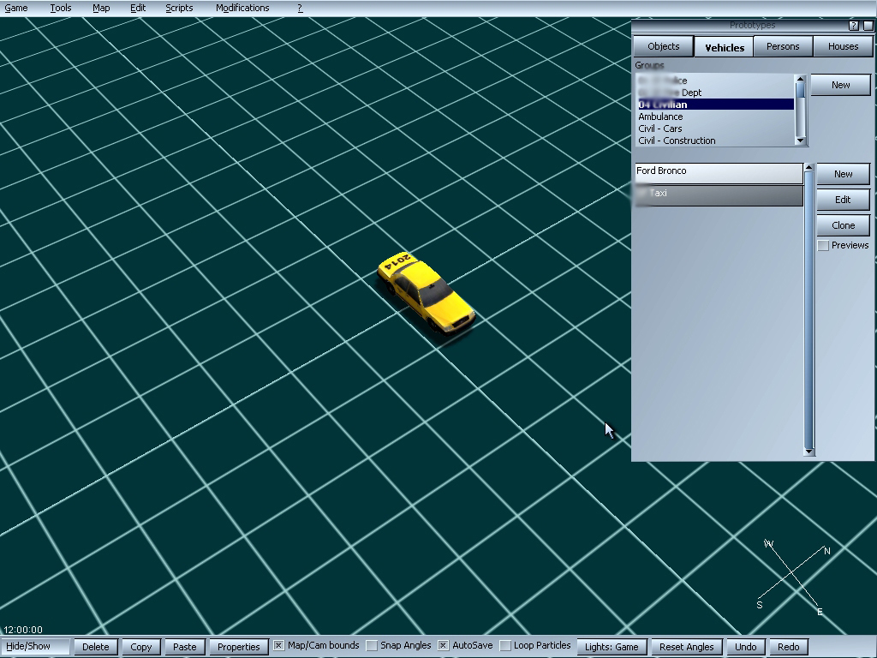Open the Map menu

tap(101, 8)
